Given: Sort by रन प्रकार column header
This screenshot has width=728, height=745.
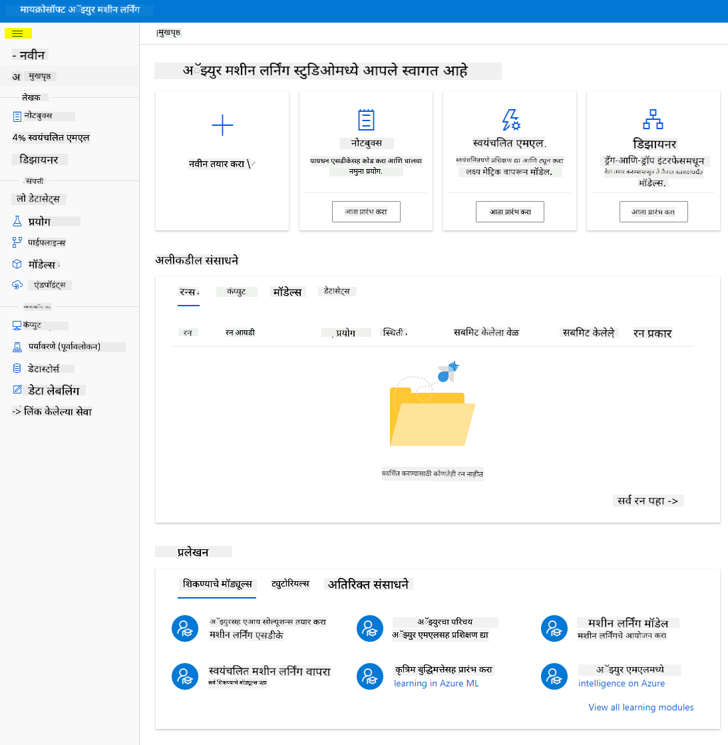Looking at the screenshot, I should point(653,334).
